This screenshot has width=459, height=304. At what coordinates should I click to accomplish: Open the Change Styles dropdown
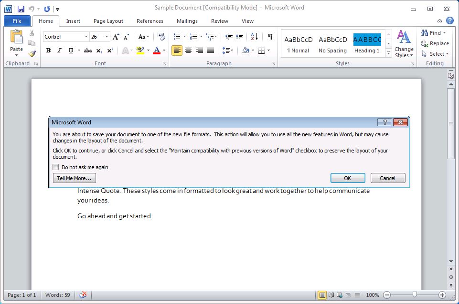pos(404,44)
